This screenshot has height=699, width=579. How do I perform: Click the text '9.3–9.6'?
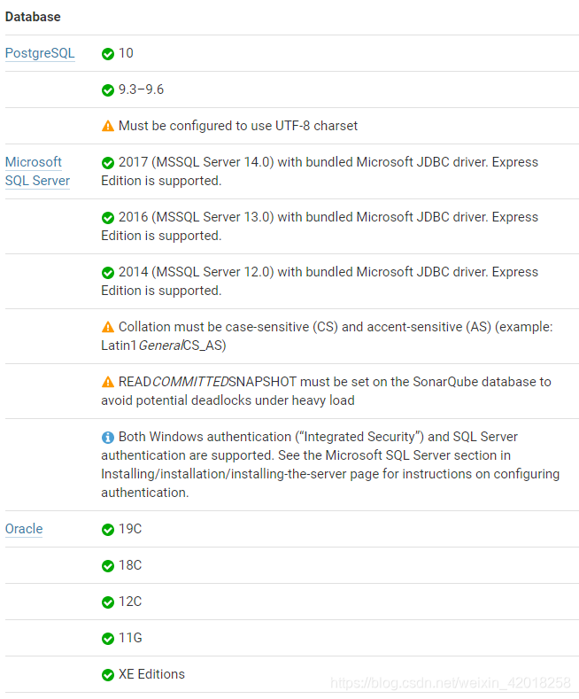[141, 89]
